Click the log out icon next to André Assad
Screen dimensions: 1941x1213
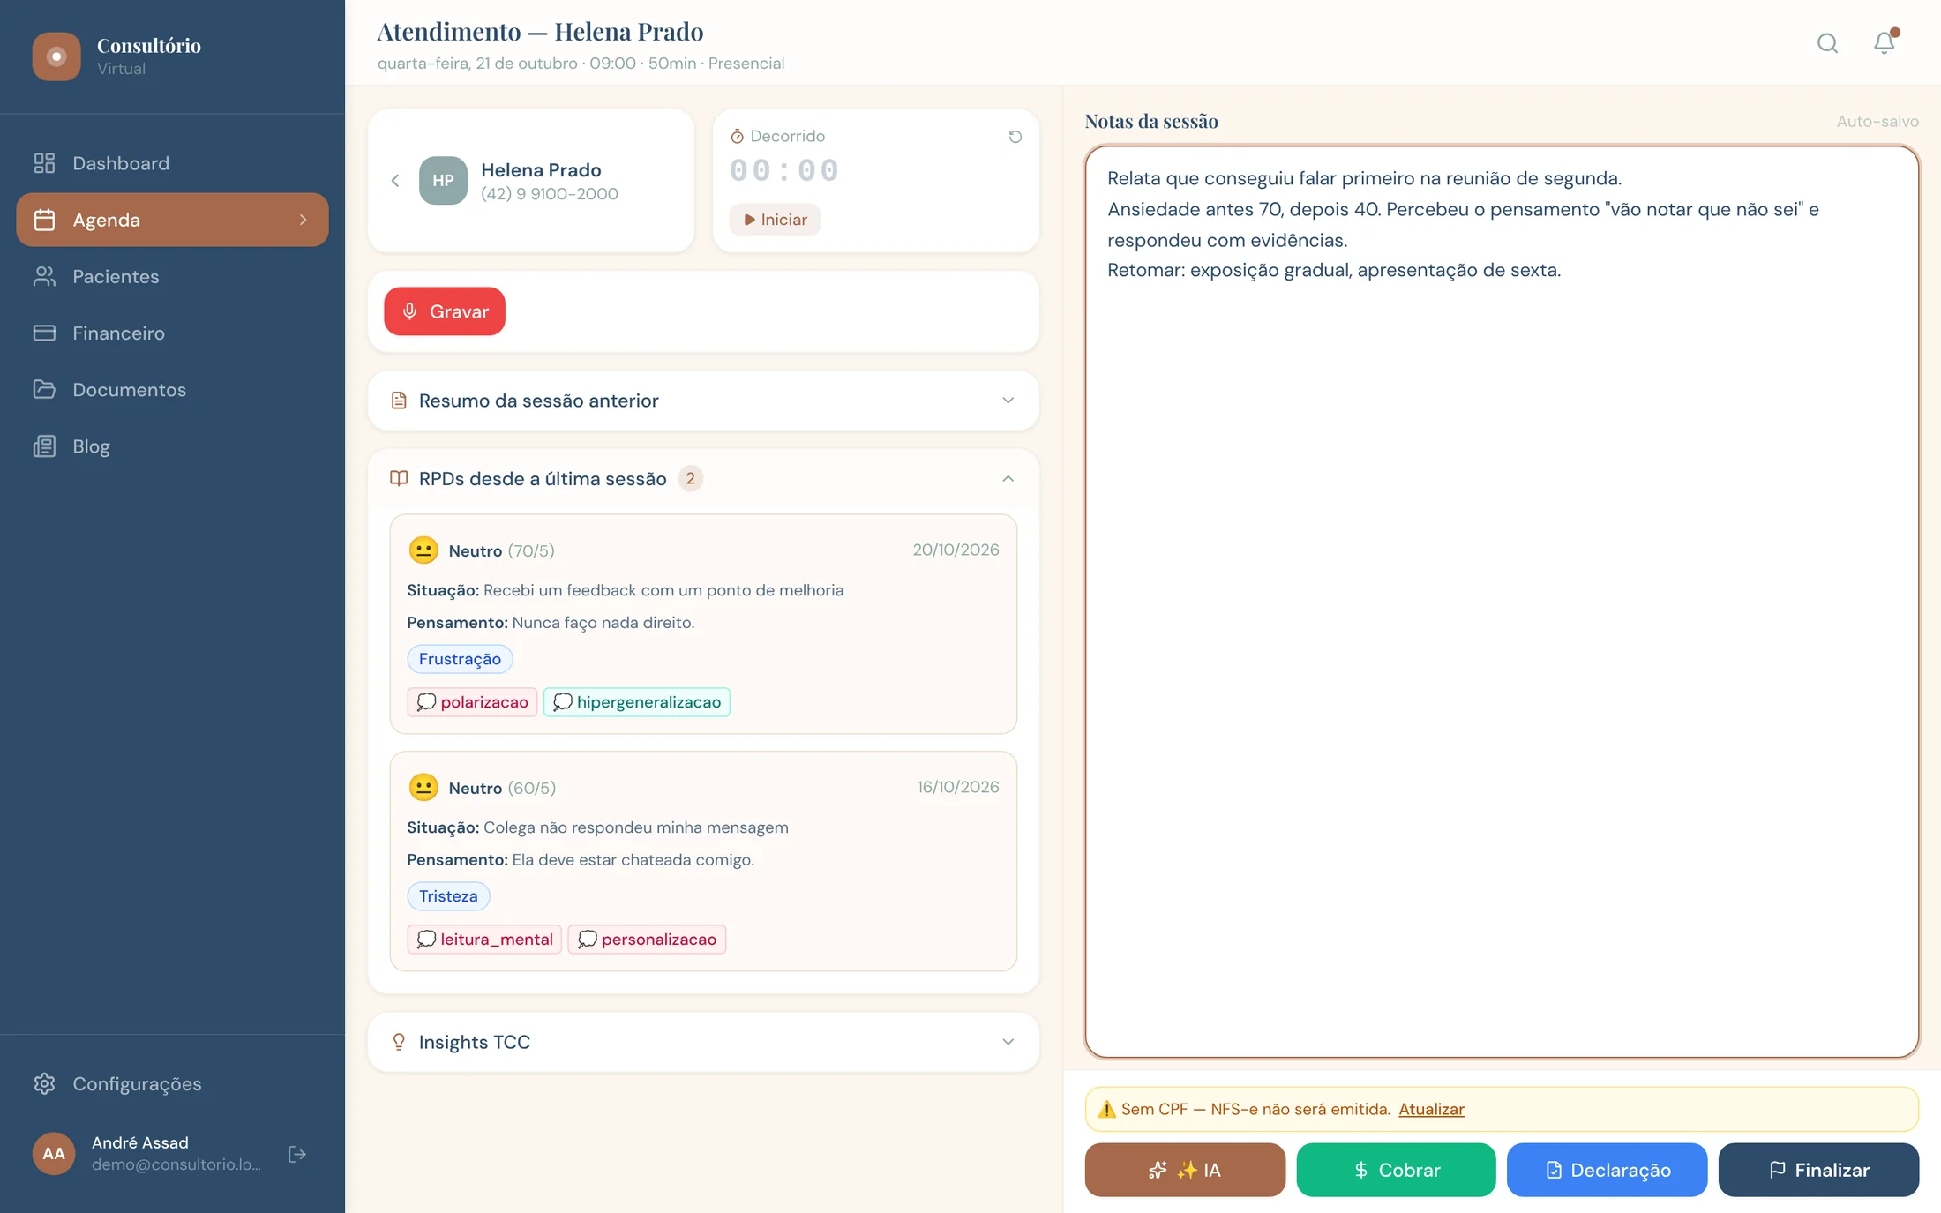pyautogui.click(x=297, y=1154)
